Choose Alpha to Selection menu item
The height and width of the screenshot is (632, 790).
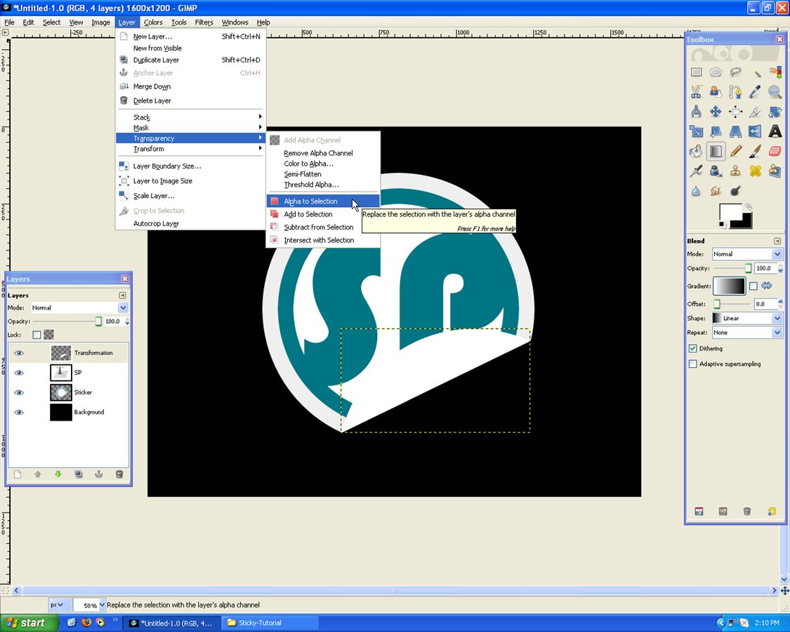click(x=323, y=201)
